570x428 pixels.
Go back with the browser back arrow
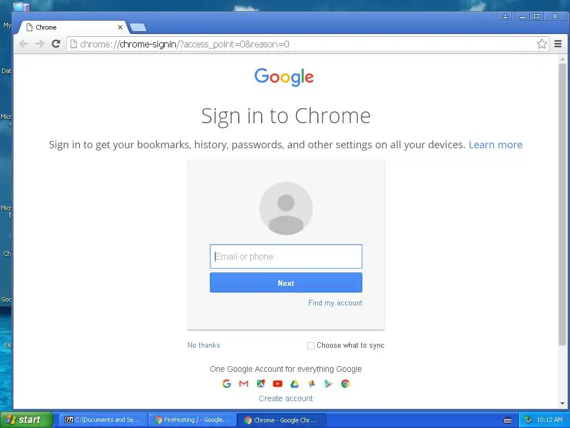click(x=23, y=44)
